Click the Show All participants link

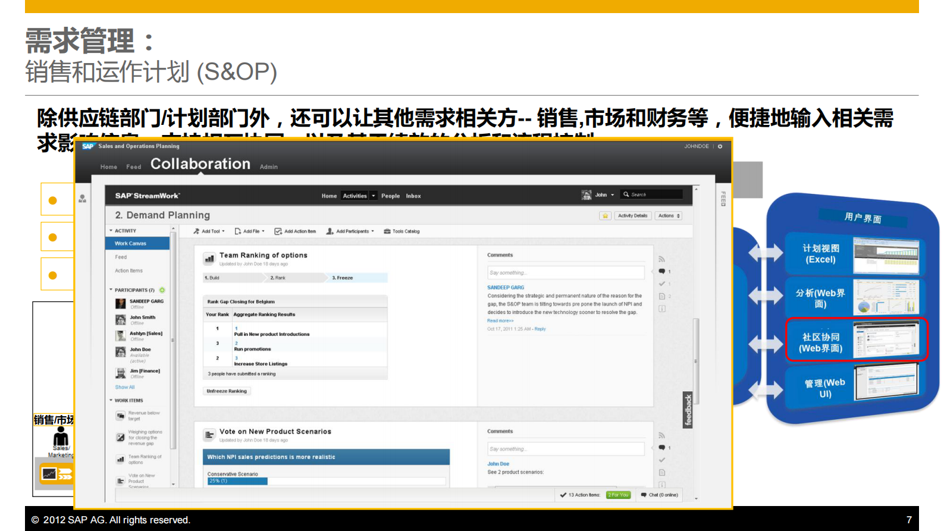point(125,387)
